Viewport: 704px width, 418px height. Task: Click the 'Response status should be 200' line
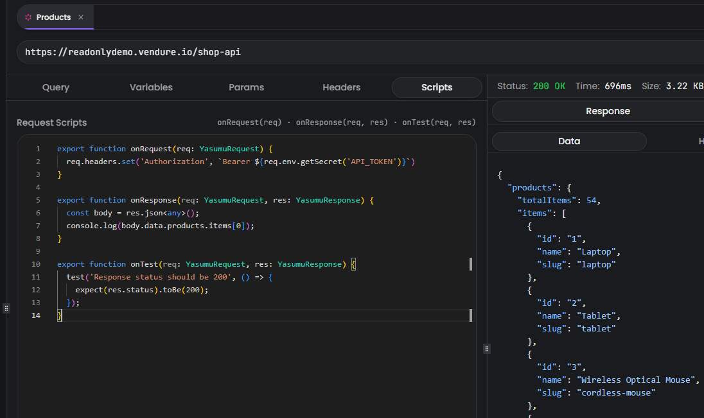tap(170, 278)
